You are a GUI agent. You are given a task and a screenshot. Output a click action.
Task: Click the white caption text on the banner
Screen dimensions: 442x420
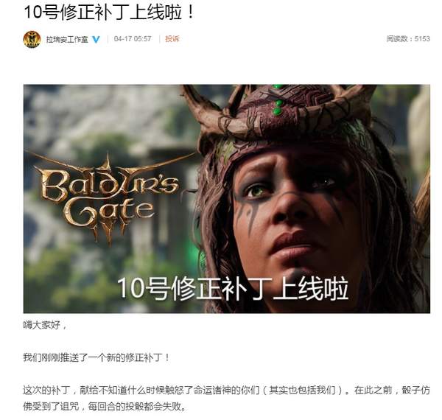tap(233, 288)
